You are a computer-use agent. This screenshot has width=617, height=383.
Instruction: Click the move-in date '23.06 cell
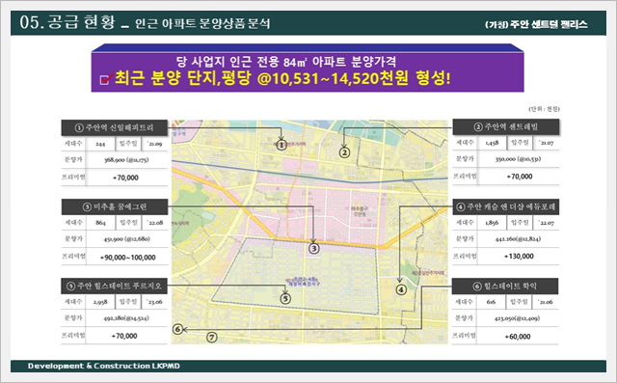point(154,302)
